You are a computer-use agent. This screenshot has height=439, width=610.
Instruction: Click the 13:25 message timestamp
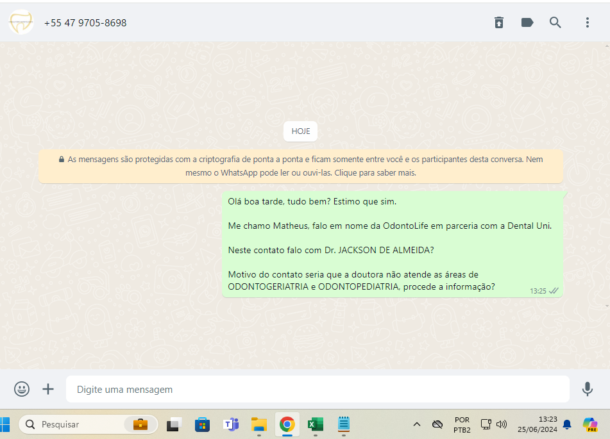click(538, 291)
